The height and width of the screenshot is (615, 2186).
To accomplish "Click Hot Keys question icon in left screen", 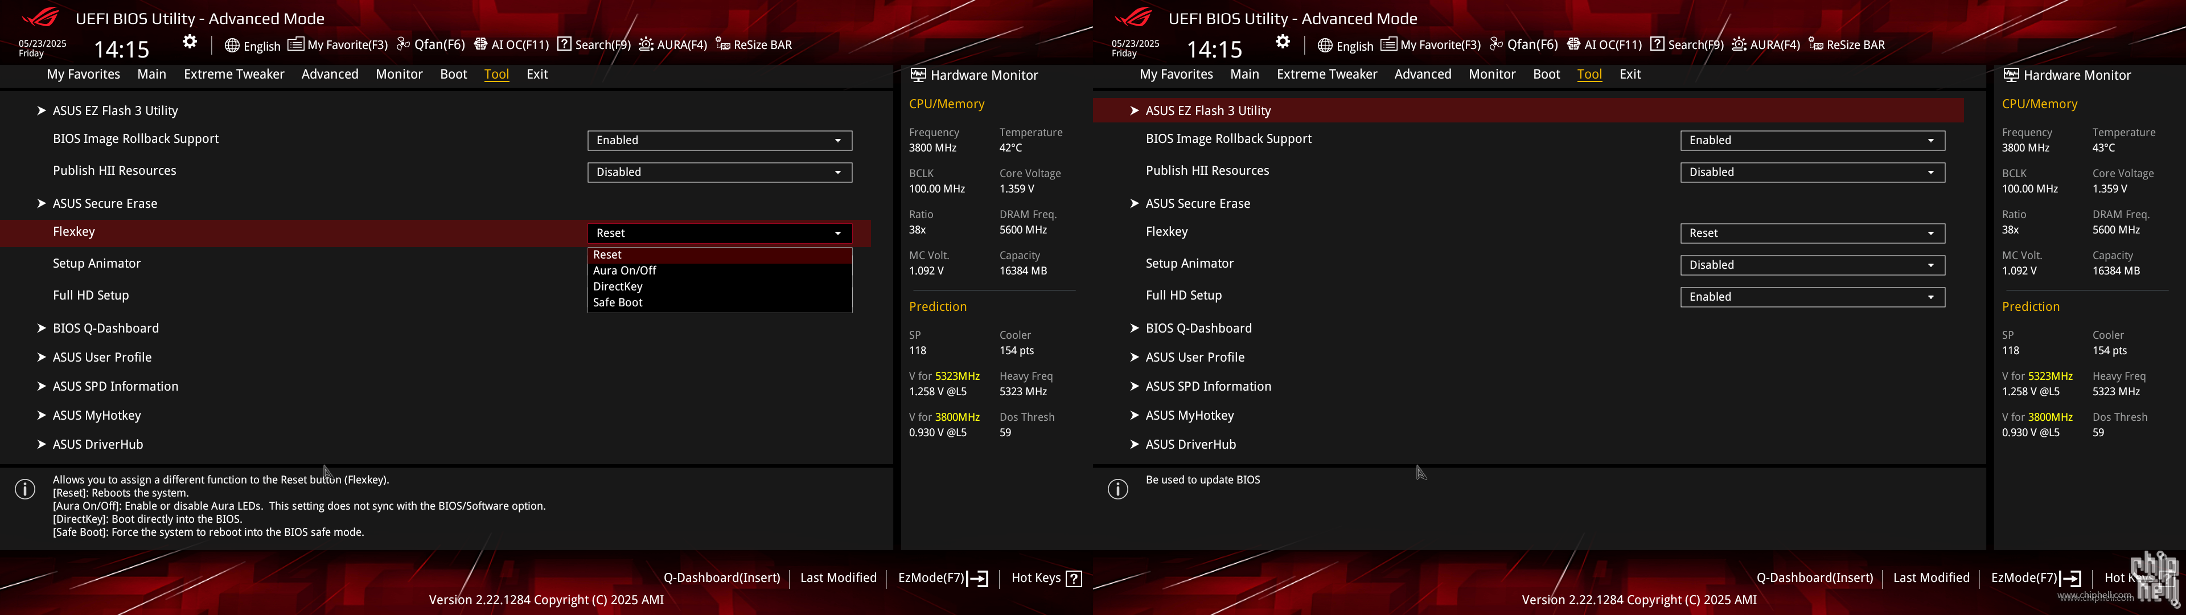I will coord(1074,579).
